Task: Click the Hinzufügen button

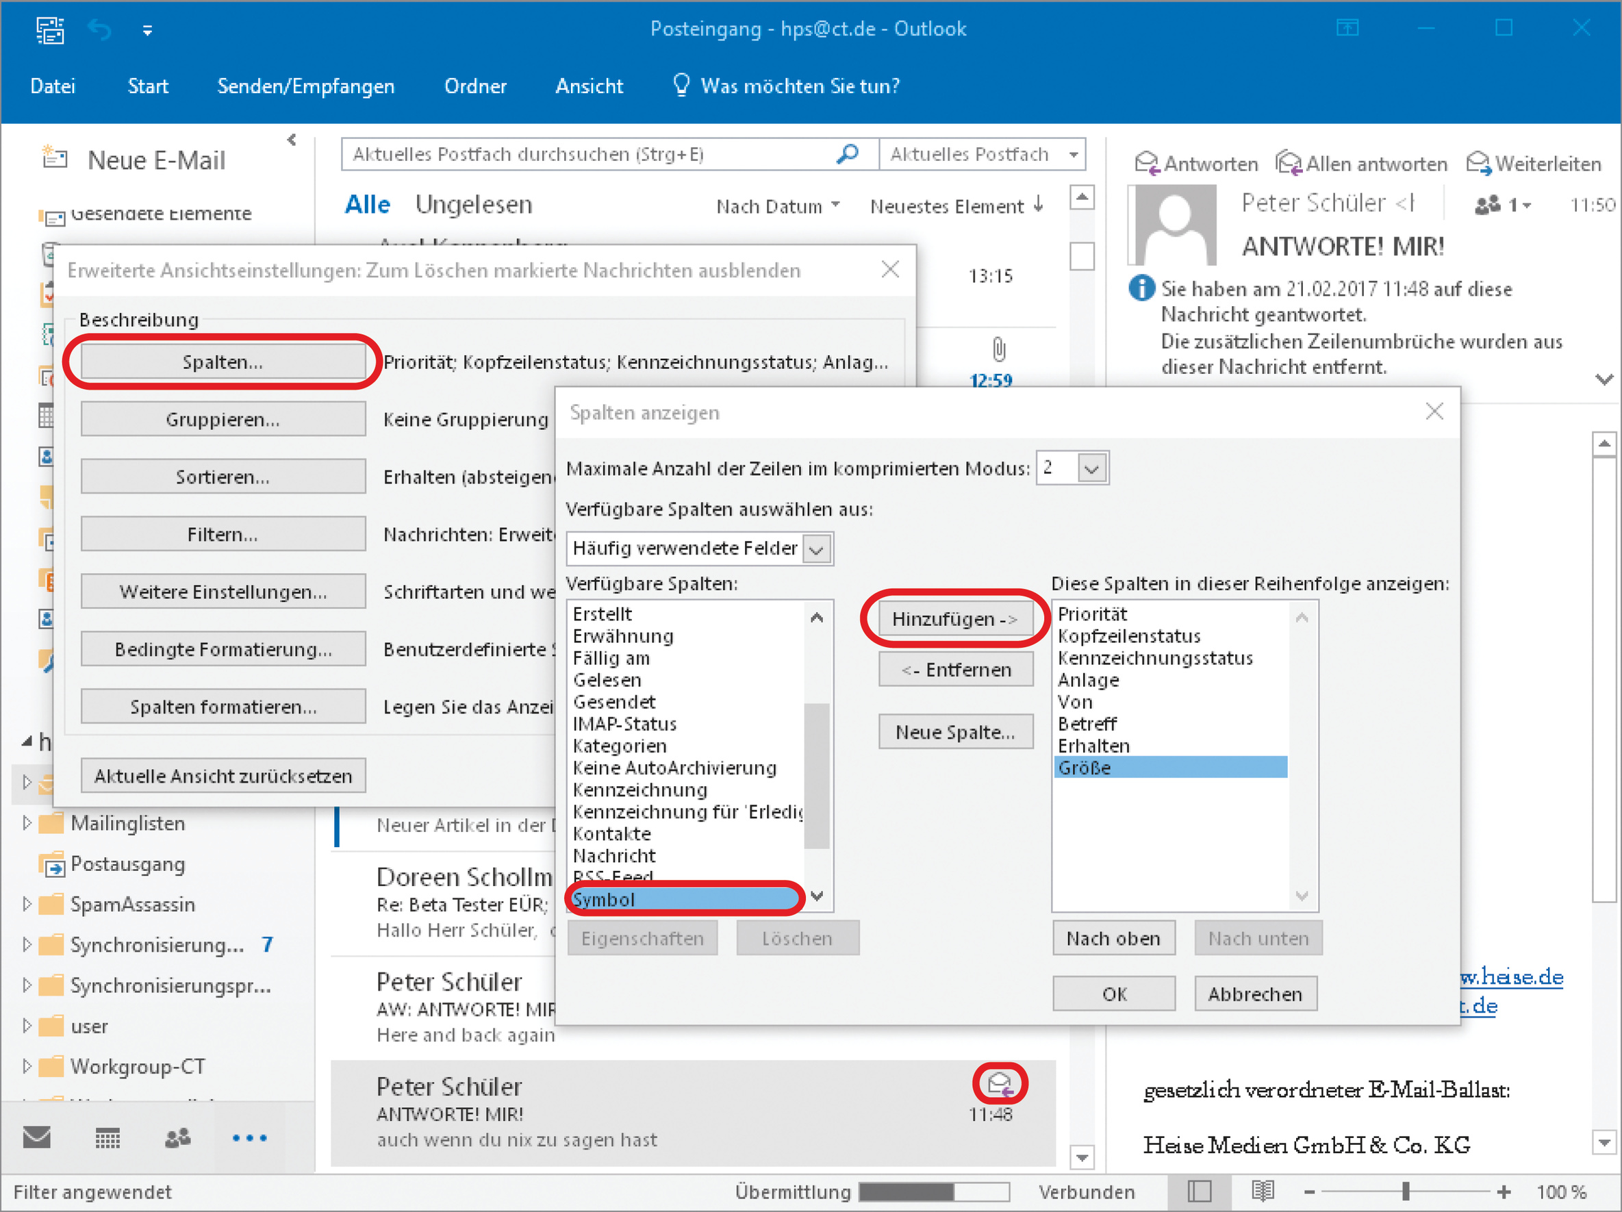Action: click(x=954, y=619)
